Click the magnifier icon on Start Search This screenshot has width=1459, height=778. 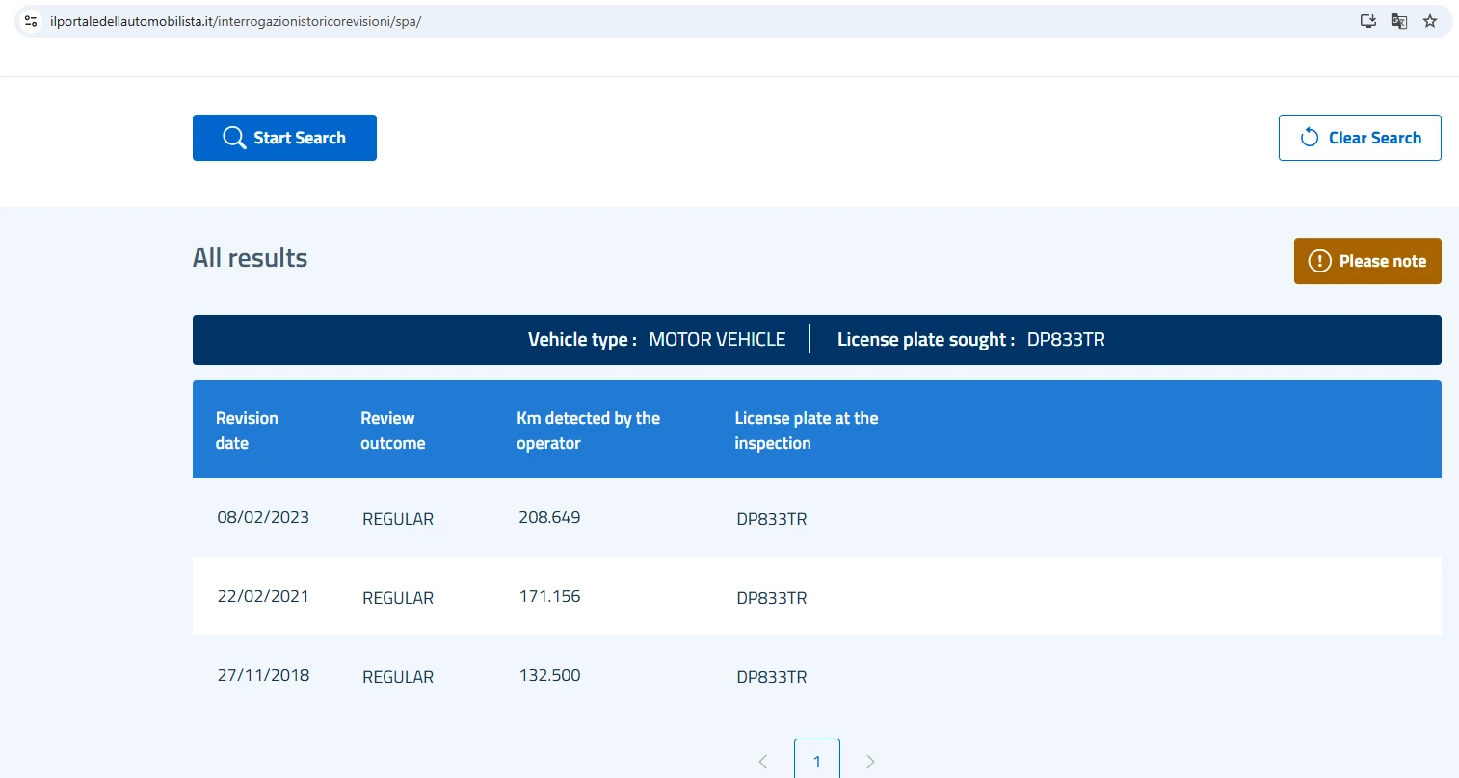pyautogui.click(x=234, y=138)
